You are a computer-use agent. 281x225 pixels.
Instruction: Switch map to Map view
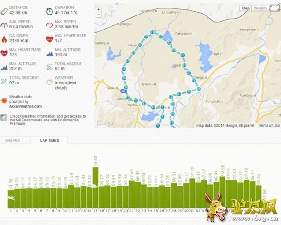(x=246, y=8)
